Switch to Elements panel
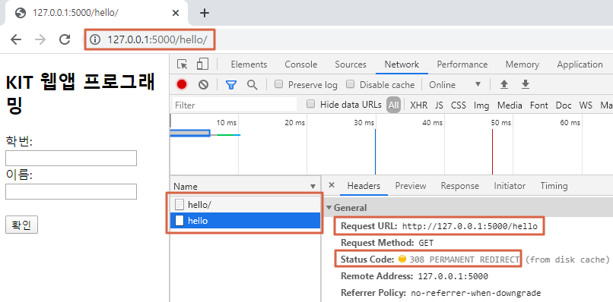This screenshot has height=302, width=613. (249, 64)
